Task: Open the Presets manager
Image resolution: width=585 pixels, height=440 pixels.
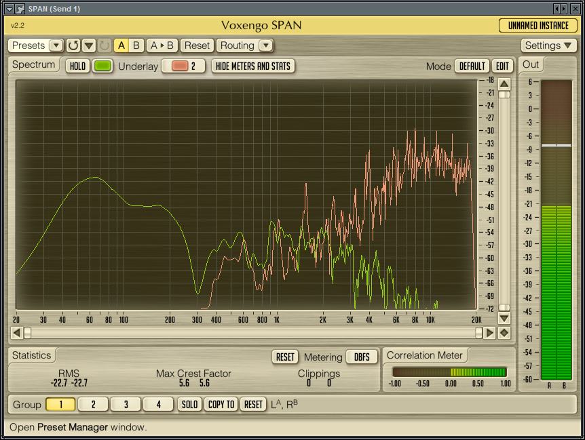Action: tap(29, 45)
